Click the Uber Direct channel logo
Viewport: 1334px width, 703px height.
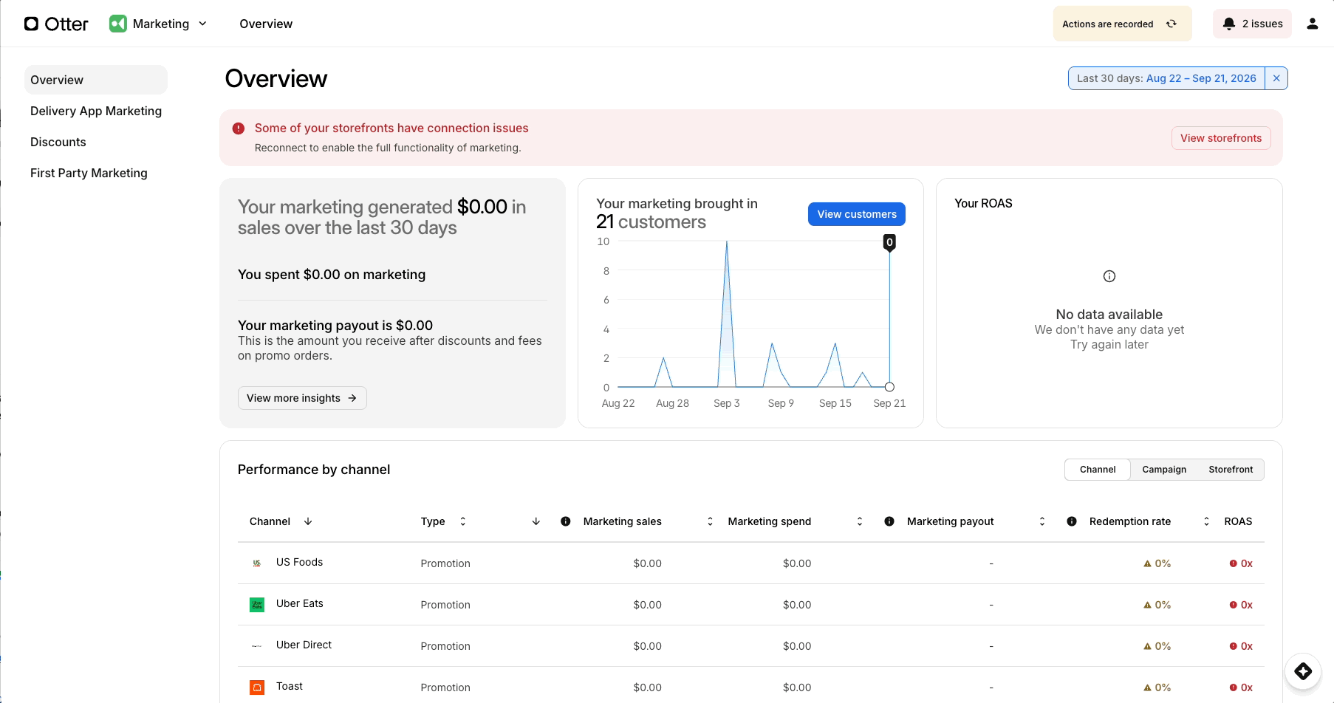[x=257, y=645]
